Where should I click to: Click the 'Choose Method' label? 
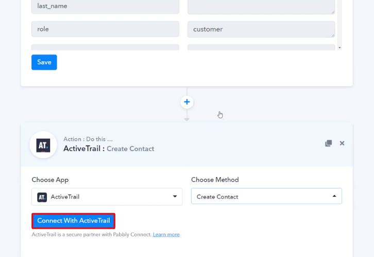click(x=215, y=180)
